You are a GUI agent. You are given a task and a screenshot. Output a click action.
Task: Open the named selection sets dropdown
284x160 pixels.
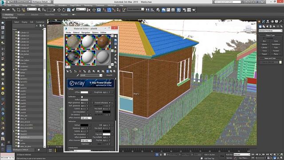[135, 9]
